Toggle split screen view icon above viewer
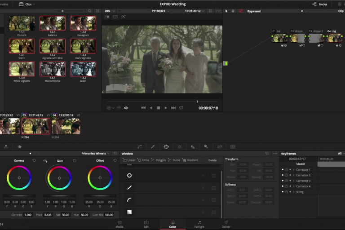Screen dimensions: 345x230 115,17
